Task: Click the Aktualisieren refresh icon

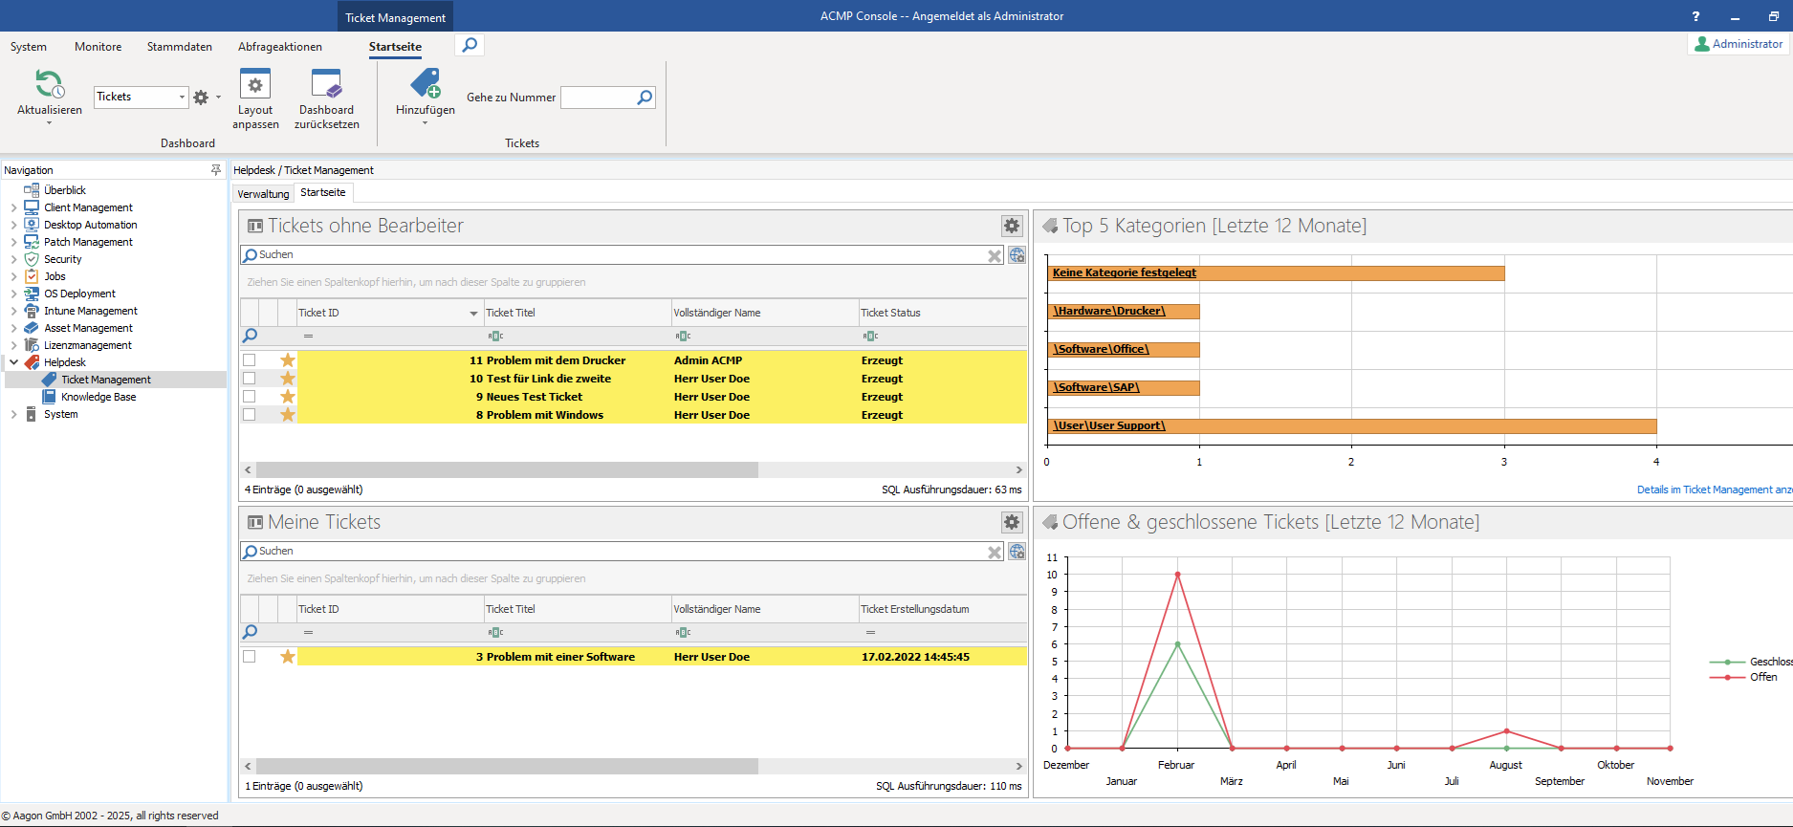Action: click(x=49, y=85)
